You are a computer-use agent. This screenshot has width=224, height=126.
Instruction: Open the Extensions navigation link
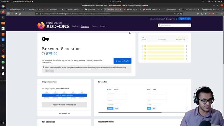(85, 26)
